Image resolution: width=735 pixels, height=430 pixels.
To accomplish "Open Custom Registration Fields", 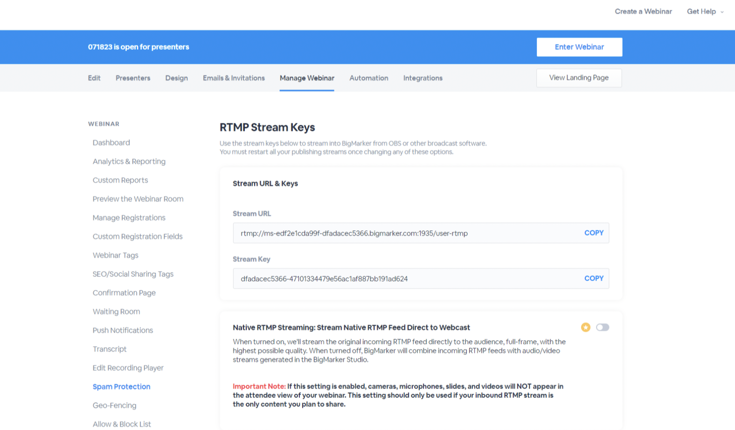I will click(137, 236).
